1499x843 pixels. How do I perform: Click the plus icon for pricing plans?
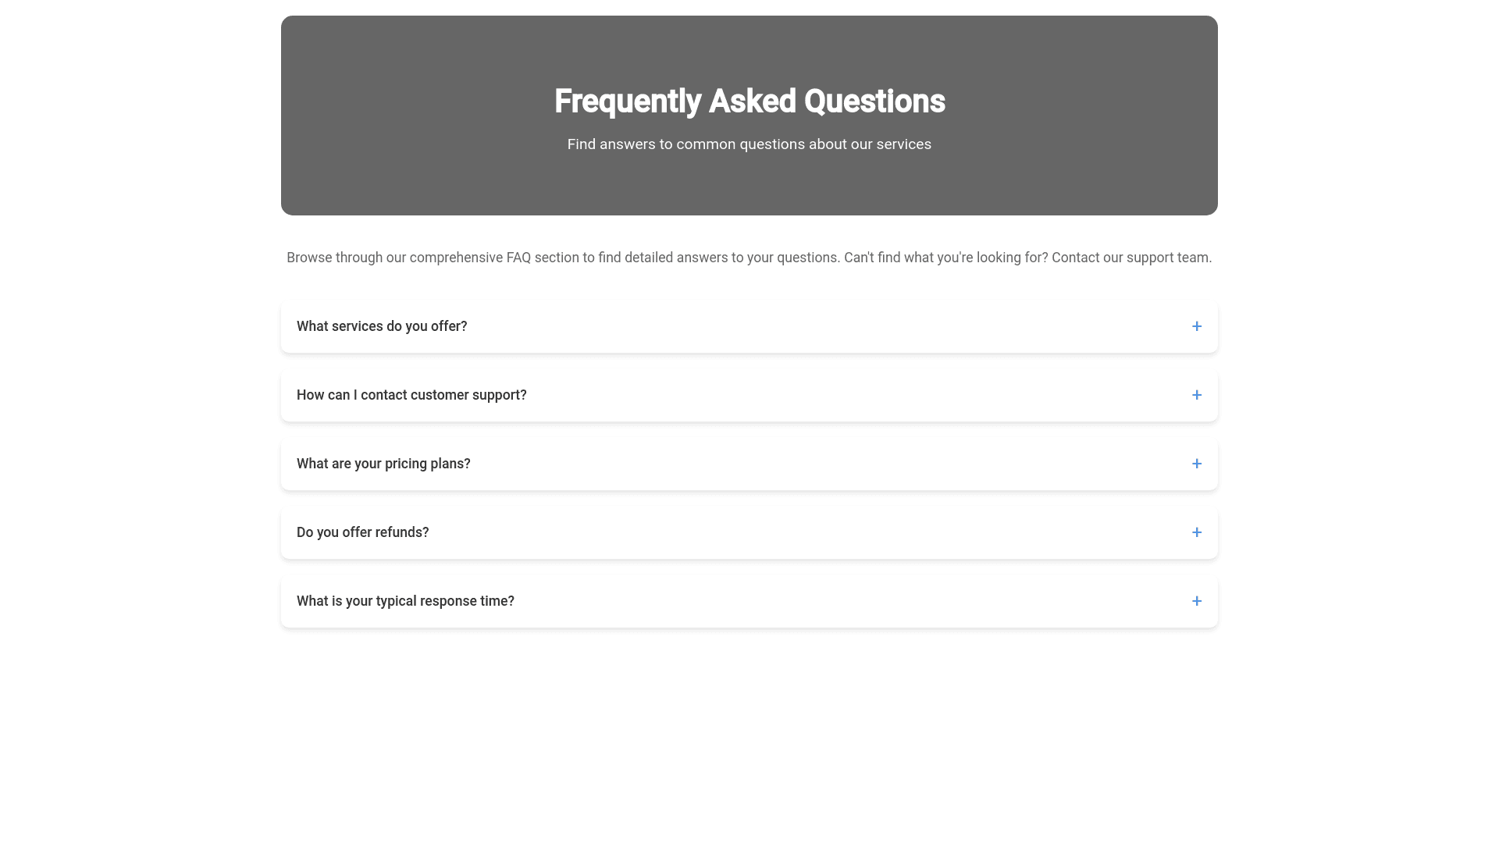coord(1196,464)
